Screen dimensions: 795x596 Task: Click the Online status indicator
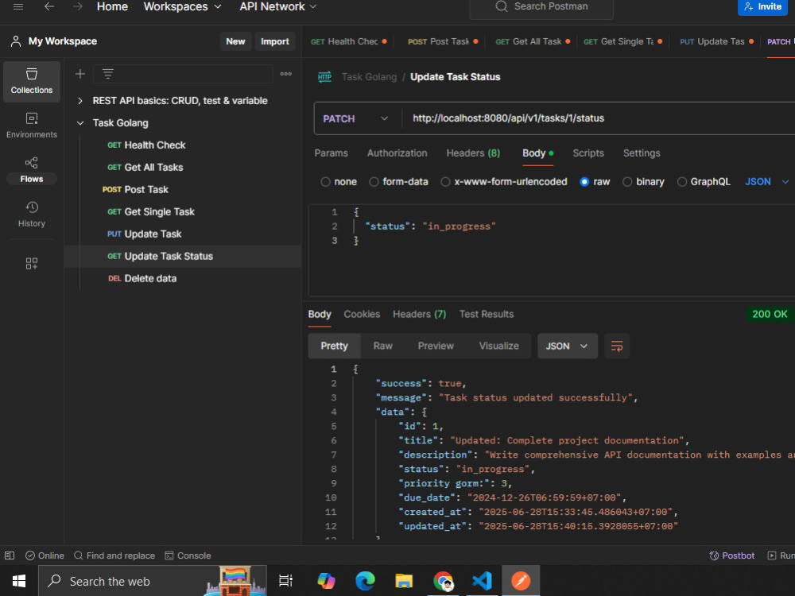tap(45, 555)
